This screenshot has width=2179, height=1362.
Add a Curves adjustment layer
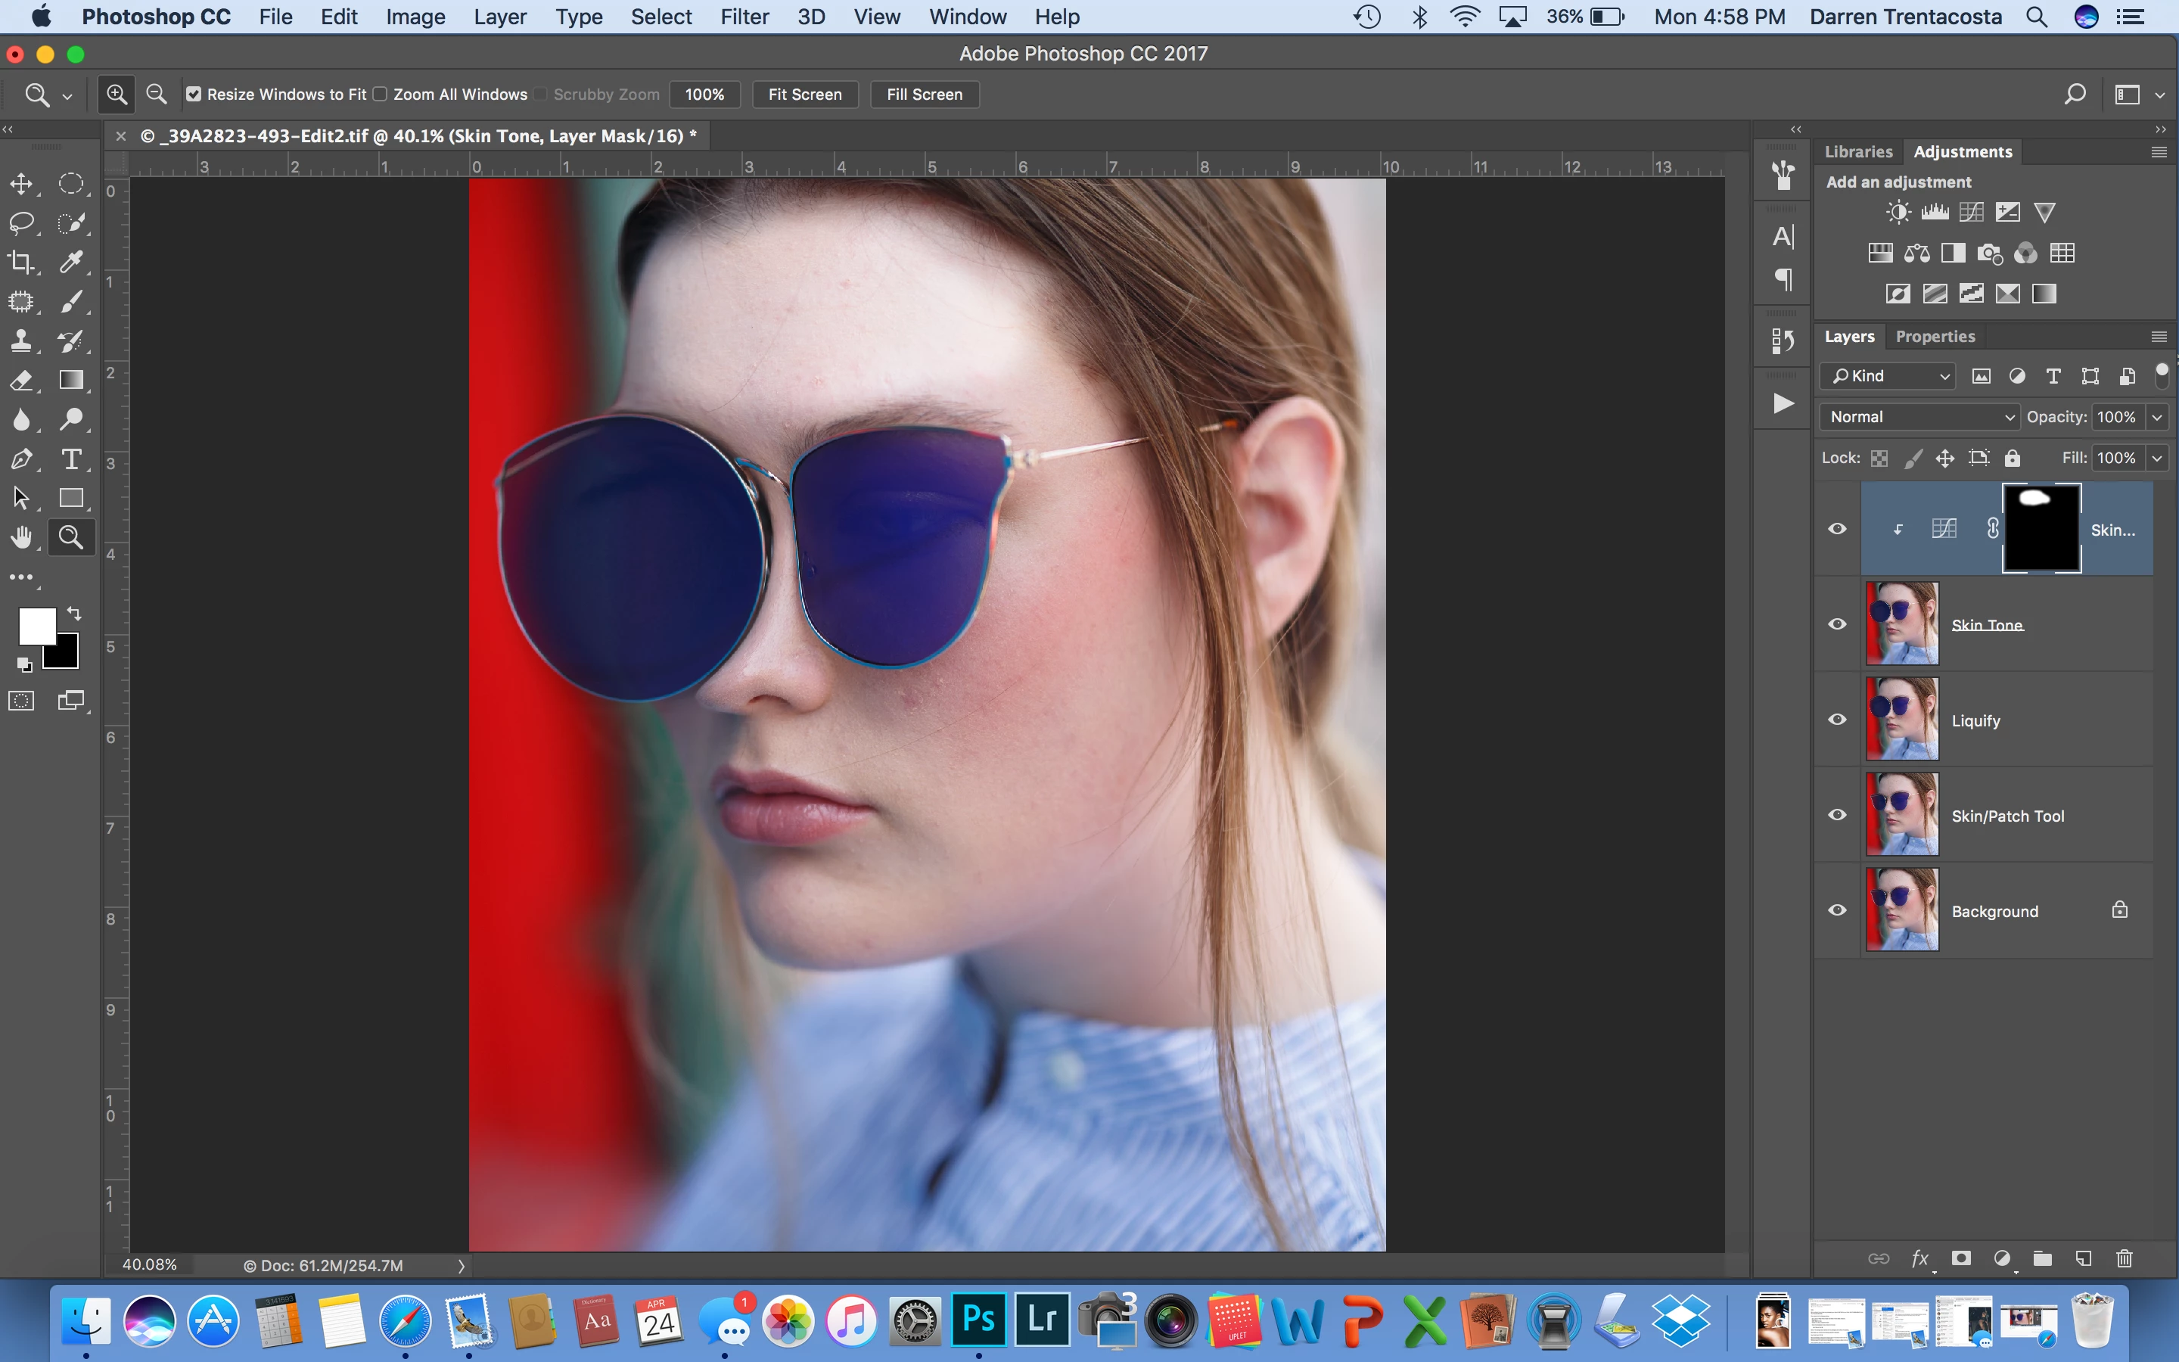point(1971,213)
